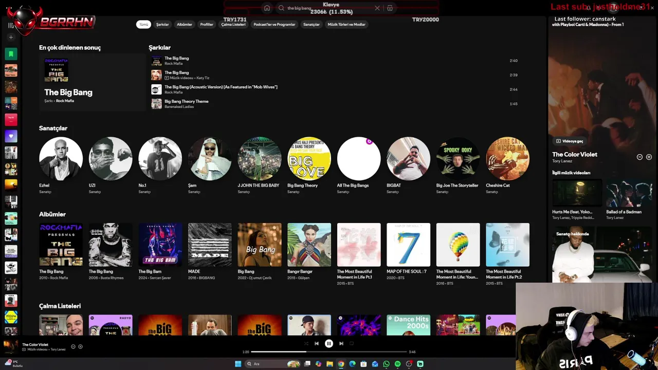Image resolution: width=658 pixels, height=370 pixels.
Task: Open the green bookmark item in sidebar
Action: [11, 53]
